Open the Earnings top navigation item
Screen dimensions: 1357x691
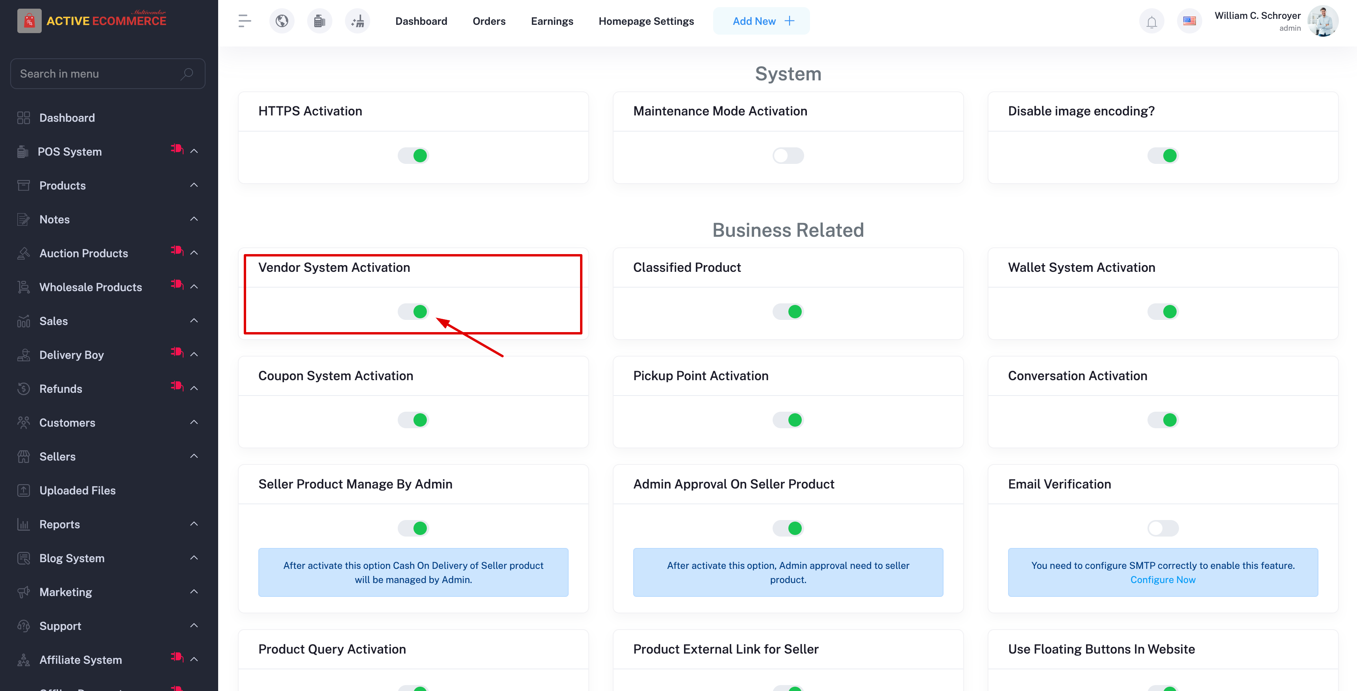point(552,21)
